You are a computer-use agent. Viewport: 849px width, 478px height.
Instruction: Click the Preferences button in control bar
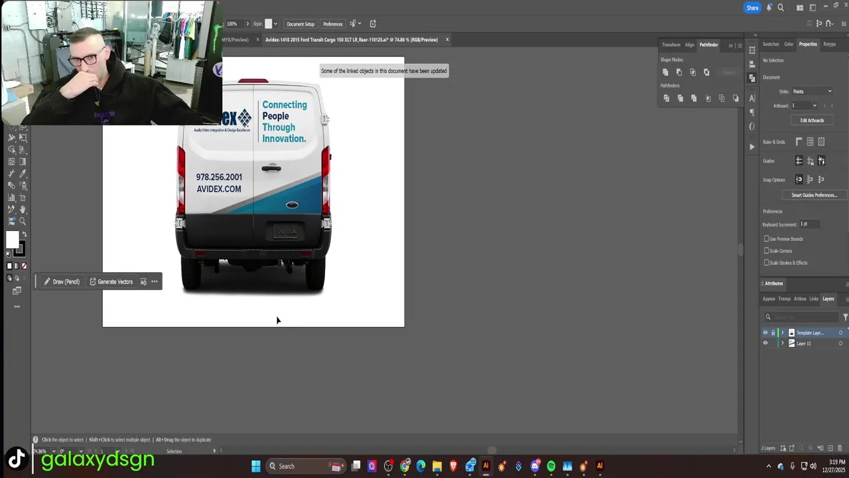pyautogui.click(x=333, y=24)
